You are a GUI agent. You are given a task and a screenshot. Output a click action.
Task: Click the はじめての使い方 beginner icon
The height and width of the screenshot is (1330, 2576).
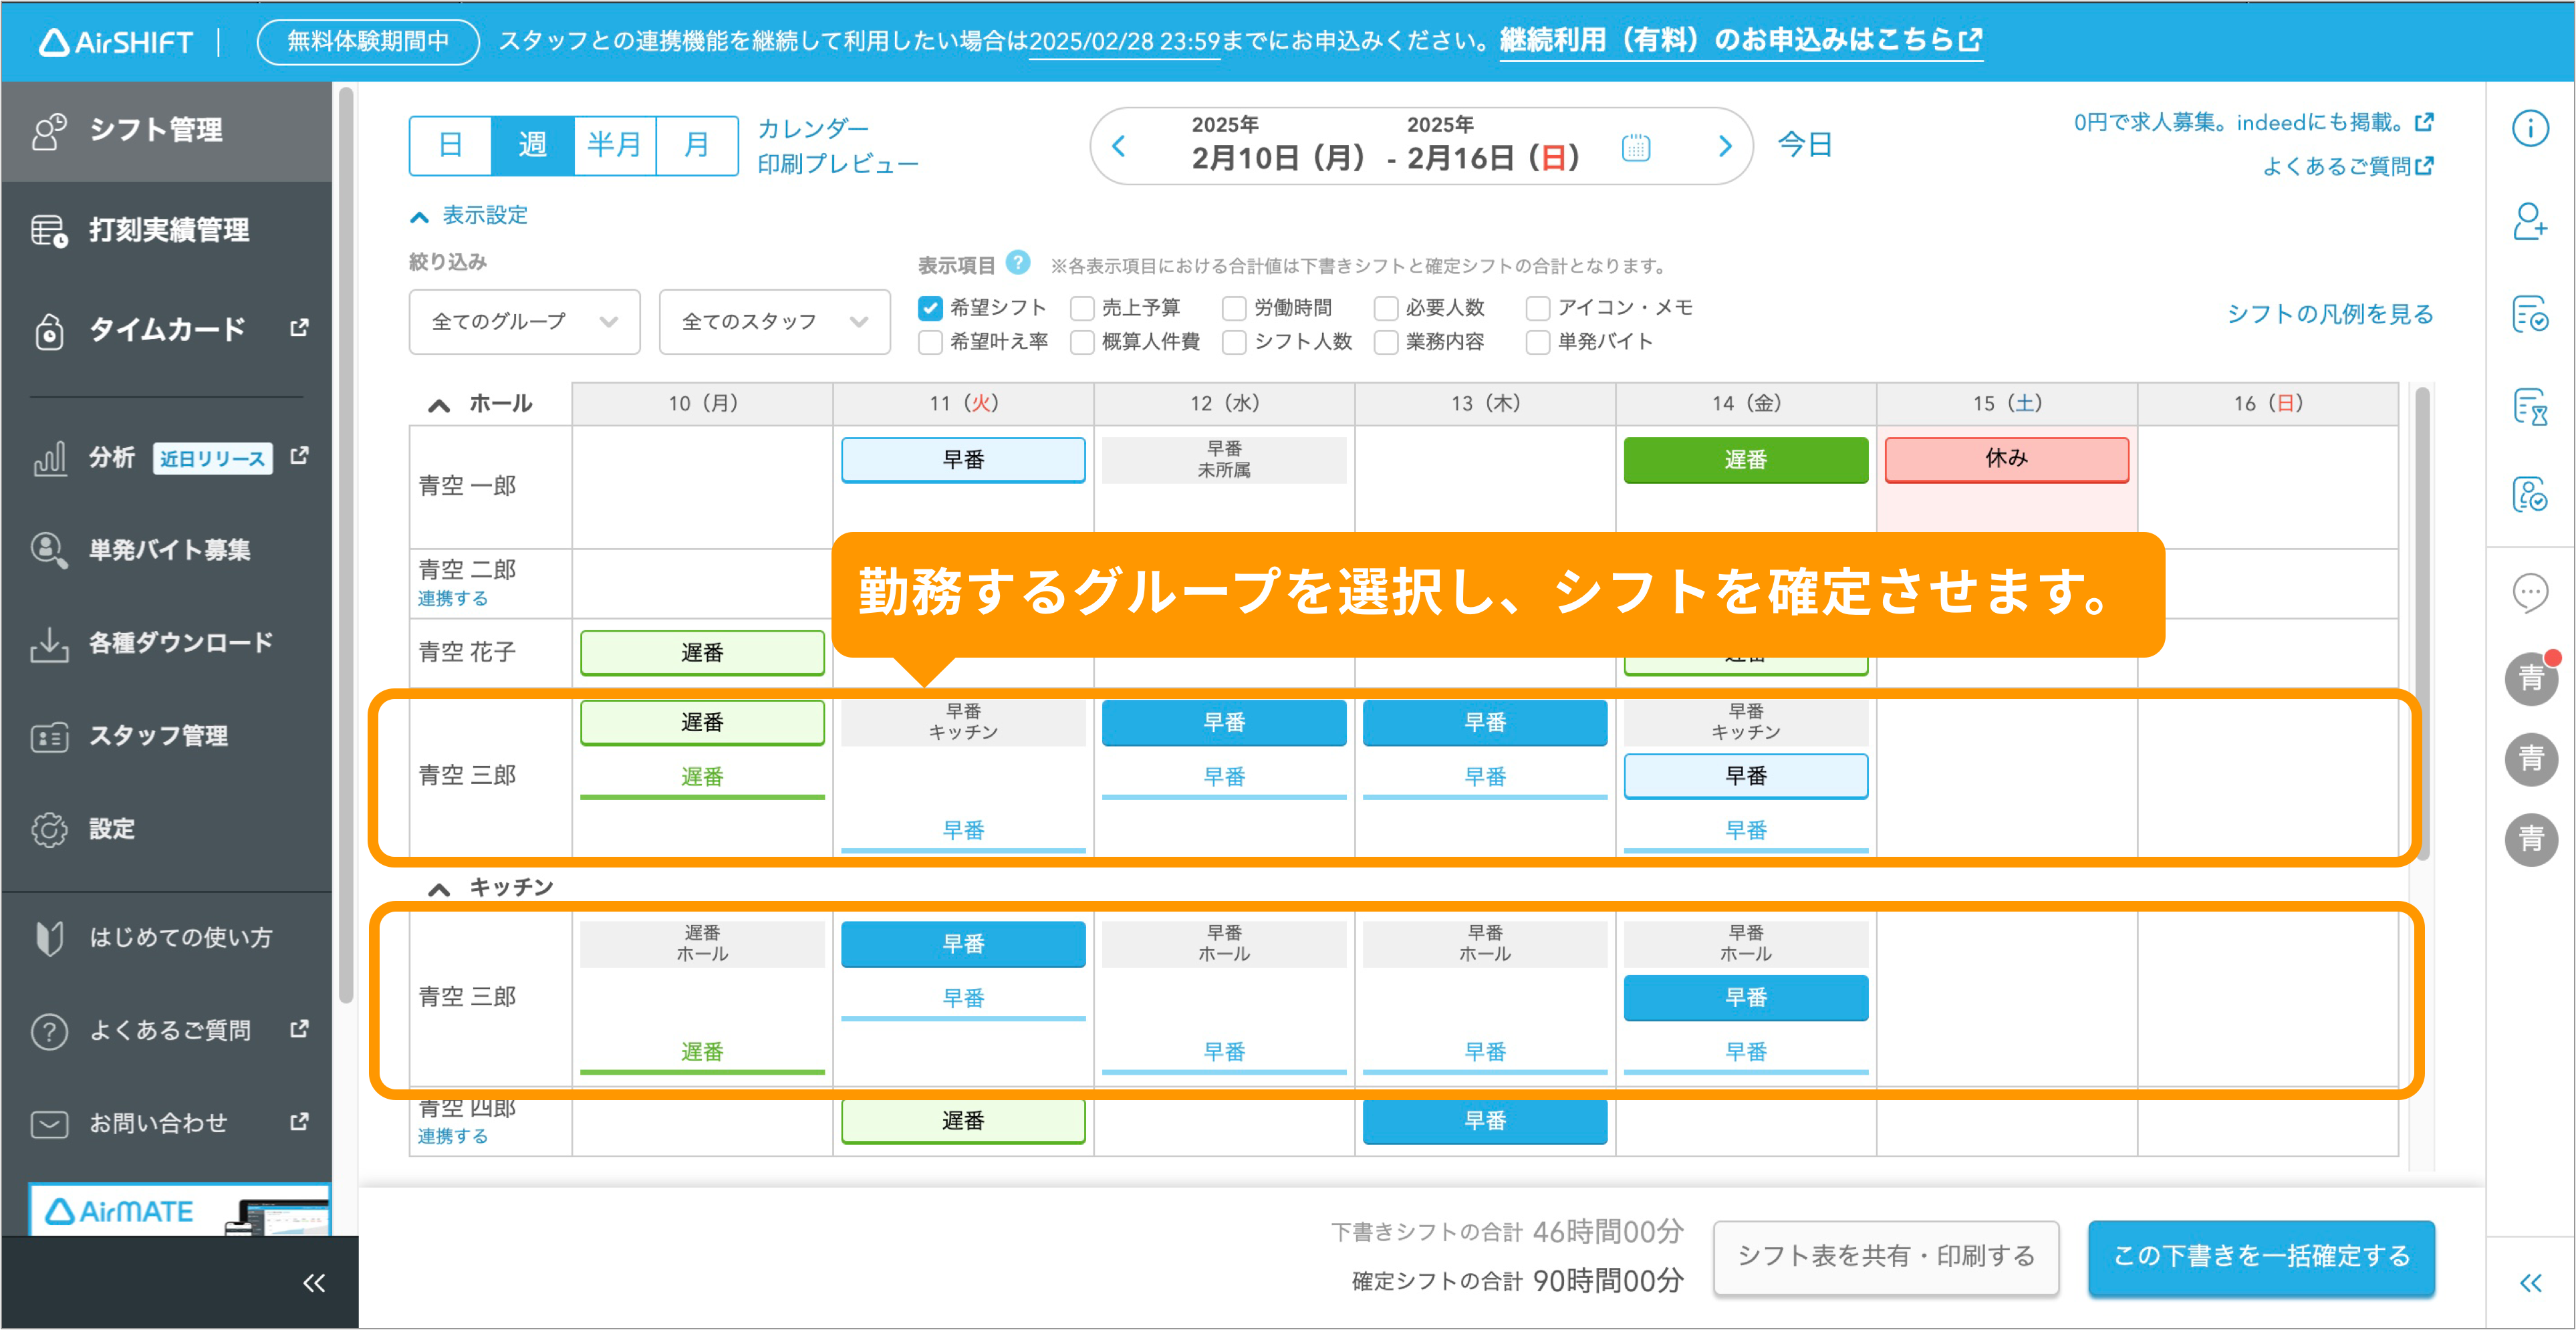tap(49, 938)
